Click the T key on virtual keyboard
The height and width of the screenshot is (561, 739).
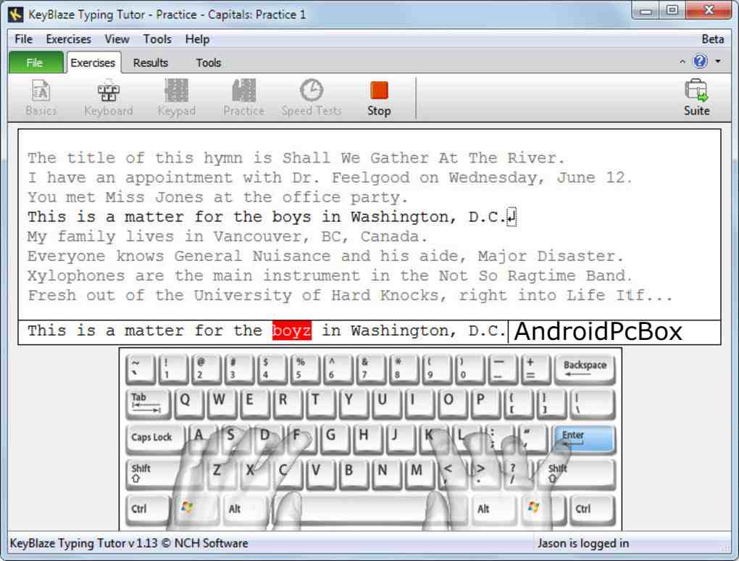(x=322, y=404)
